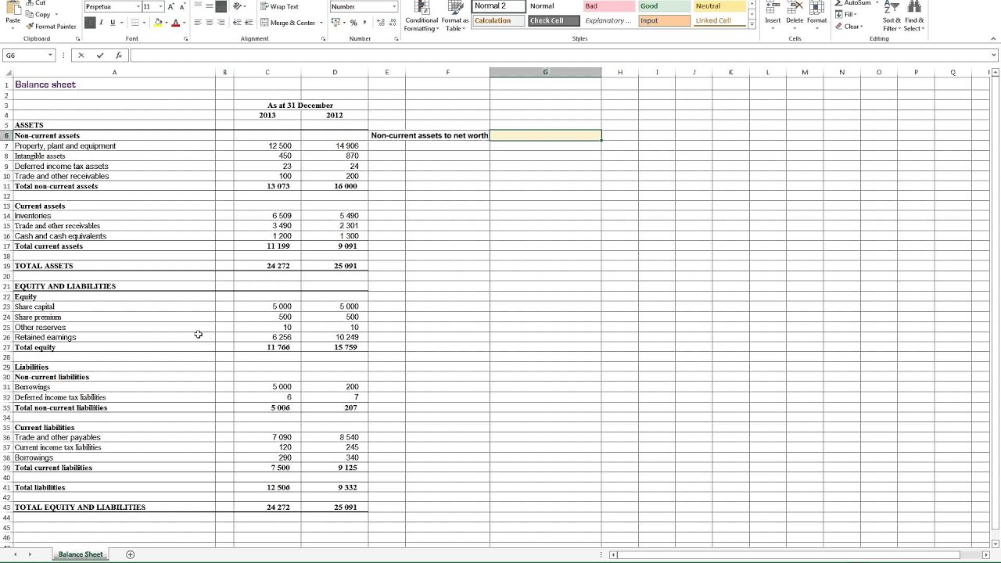Screen dimensions: 1001x563
Task: Open Alignment dialog launcher
Action: pos(323,38)
